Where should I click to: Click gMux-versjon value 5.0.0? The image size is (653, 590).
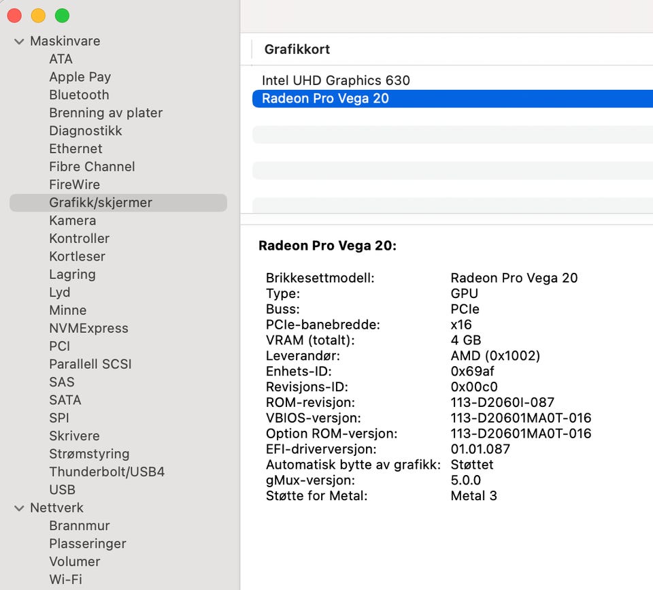465,480
